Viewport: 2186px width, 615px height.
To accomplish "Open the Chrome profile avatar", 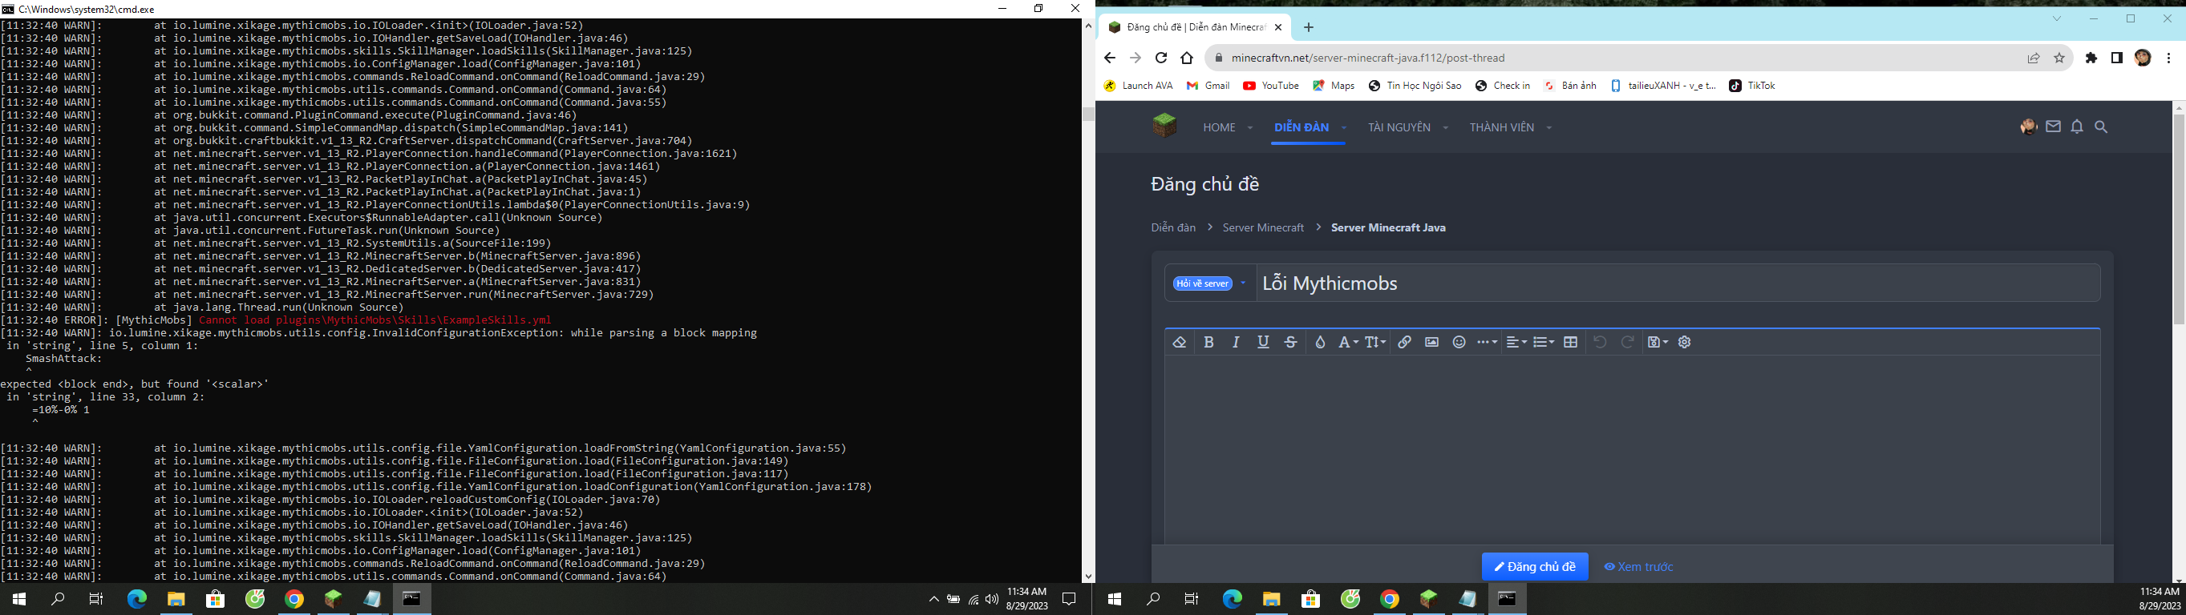I will click(2143, 58).
